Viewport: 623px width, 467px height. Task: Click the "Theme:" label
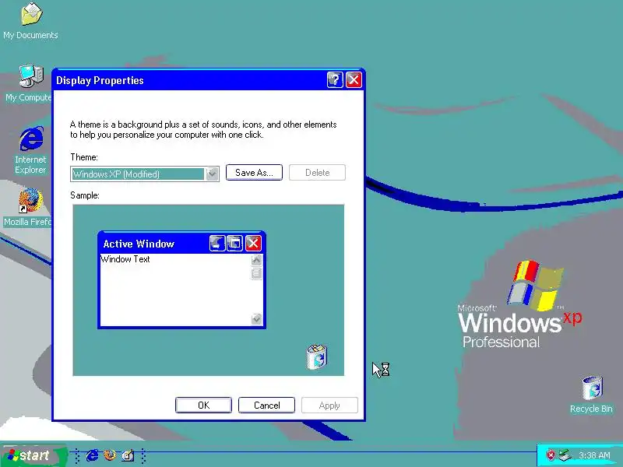pos(84,157)
